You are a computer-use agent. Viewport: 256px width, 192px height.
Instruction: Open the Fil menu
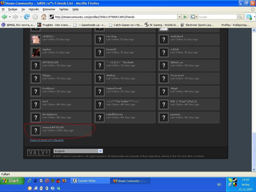[3, 9]
